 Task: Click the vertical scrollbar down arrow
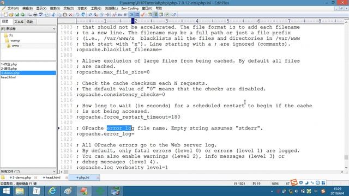click(x=346, y=168)
